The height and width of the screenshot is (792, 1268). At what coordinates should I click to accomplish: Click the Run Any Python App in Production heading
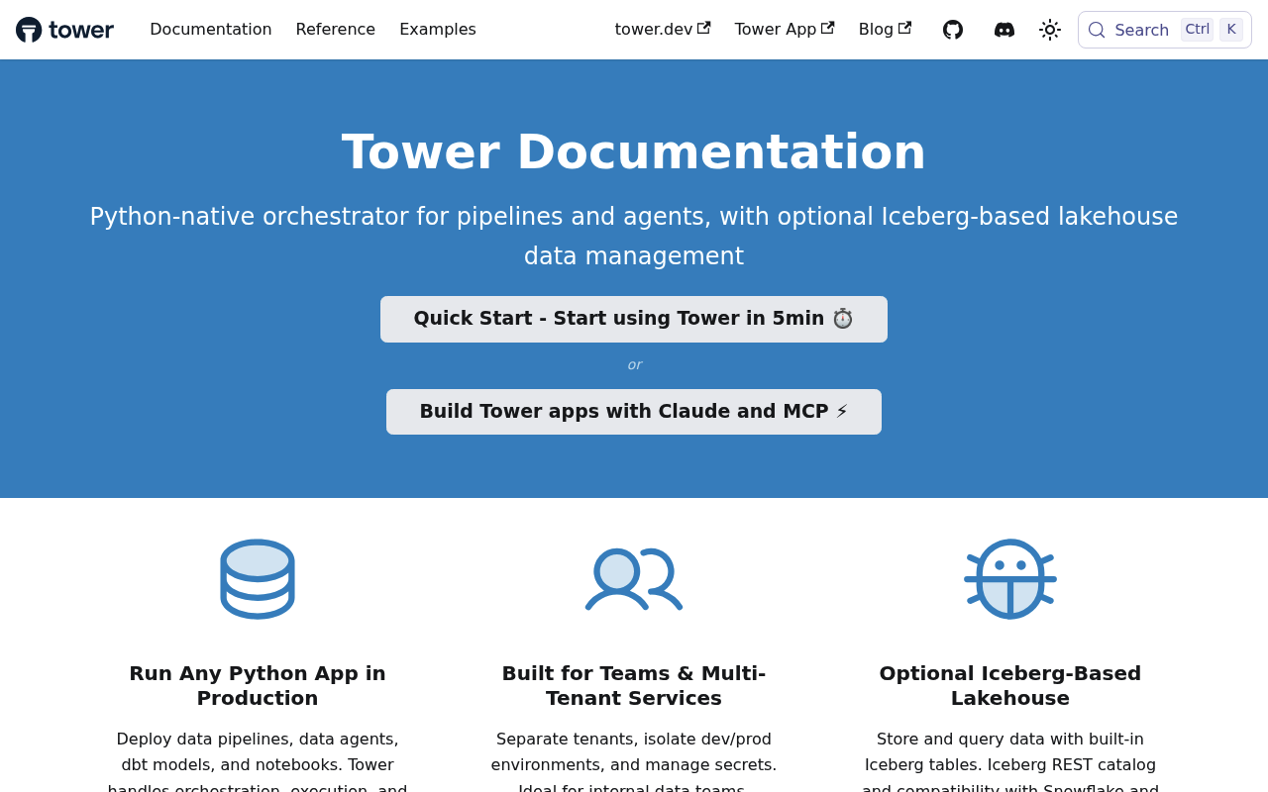[258, 685]
